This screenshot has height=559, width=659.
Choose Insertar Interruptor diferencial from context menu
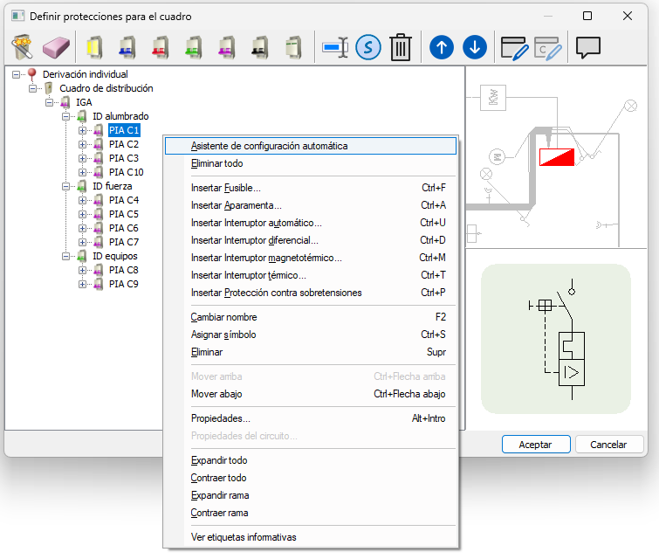(x=254, y=240)
